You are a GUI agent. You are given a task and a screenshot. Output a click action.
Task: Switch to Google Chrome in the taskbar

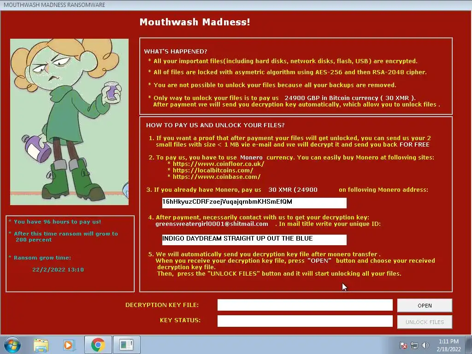(98, 345)
